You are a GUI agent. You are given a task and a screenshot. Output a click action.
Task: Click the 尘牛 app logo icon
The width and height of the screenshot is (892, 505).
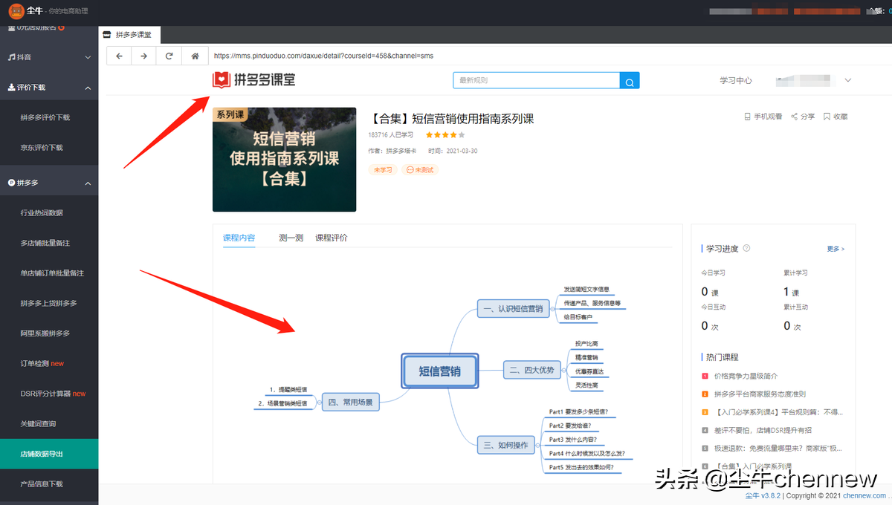16,11
